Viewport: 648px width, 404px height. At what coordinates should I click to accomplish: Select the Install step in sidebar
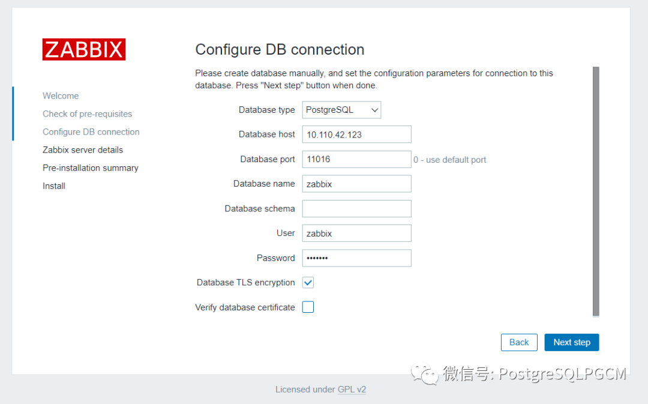pos(54,186)
